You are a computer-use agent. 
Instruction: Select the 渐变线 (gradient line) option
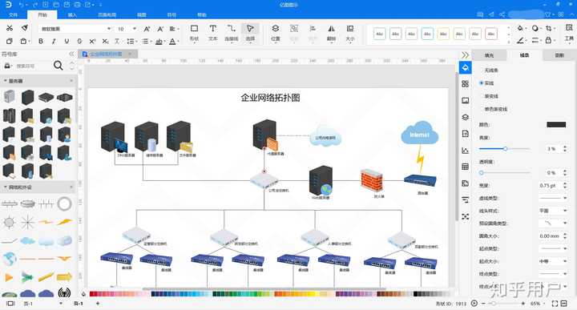(491, 96)
